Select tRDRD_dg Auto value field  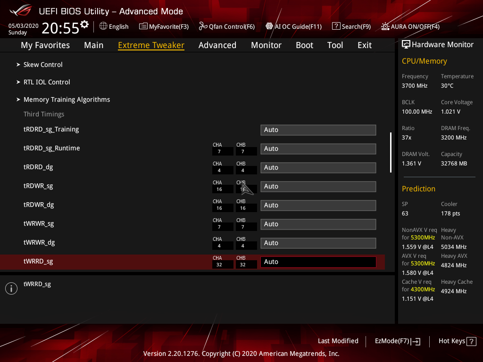(x=318, y=167)
